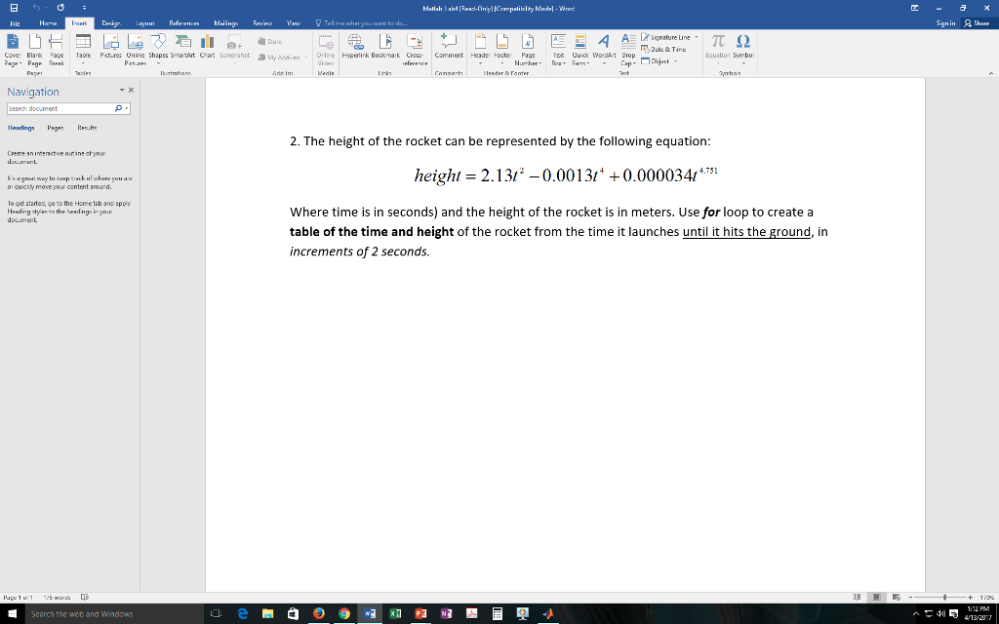Switch to the Layout tab
Screen dimensions: 999x624
coord(145,23)
